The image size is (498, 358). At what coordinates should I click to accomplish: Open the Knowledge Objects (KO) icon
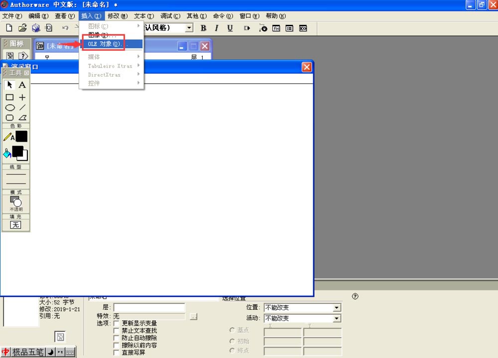[x=303, y=28]
